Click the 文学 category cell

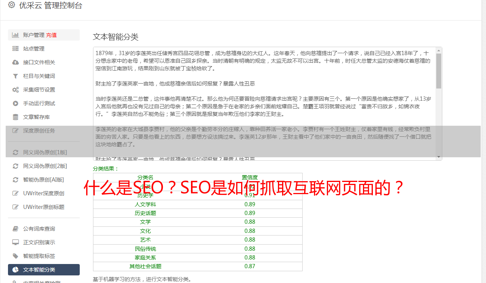point(145,222)
